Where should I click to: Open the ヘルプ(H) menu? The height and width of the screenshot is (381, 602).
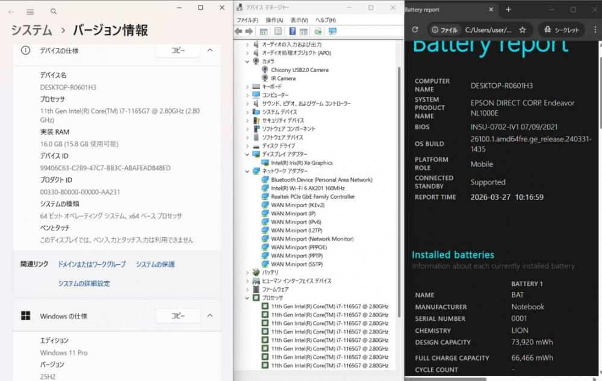point(326,20)
